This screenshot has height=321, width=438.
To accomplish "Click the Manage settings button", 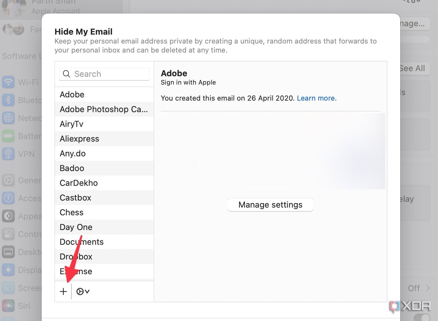I will [x=270, y=205].
